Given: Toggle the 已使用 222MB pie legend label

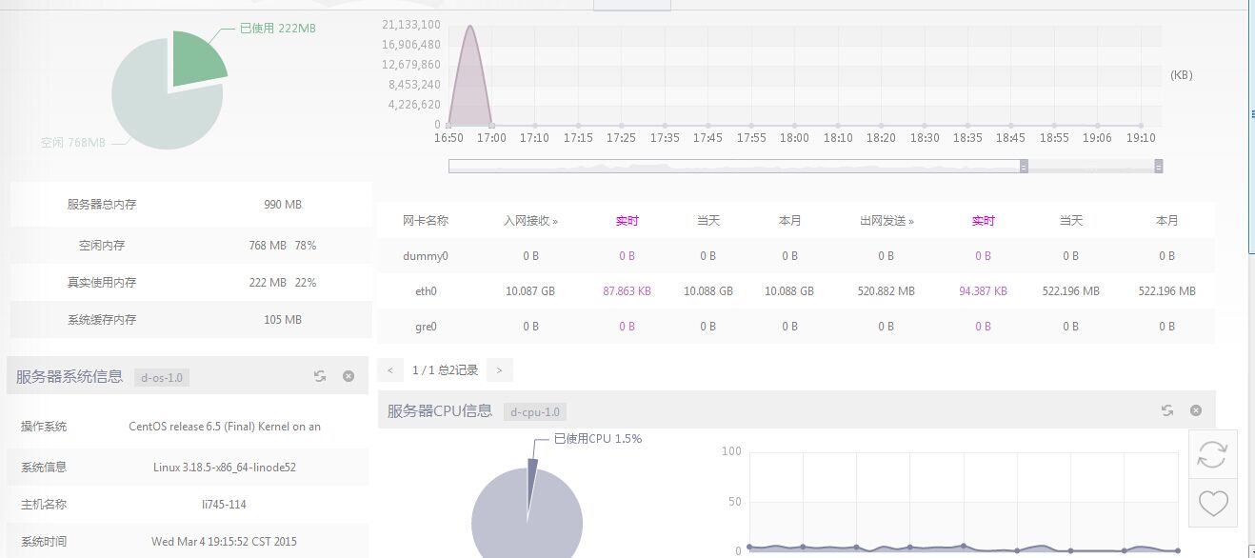Looking at the screenshot, I should click(277, 29).
